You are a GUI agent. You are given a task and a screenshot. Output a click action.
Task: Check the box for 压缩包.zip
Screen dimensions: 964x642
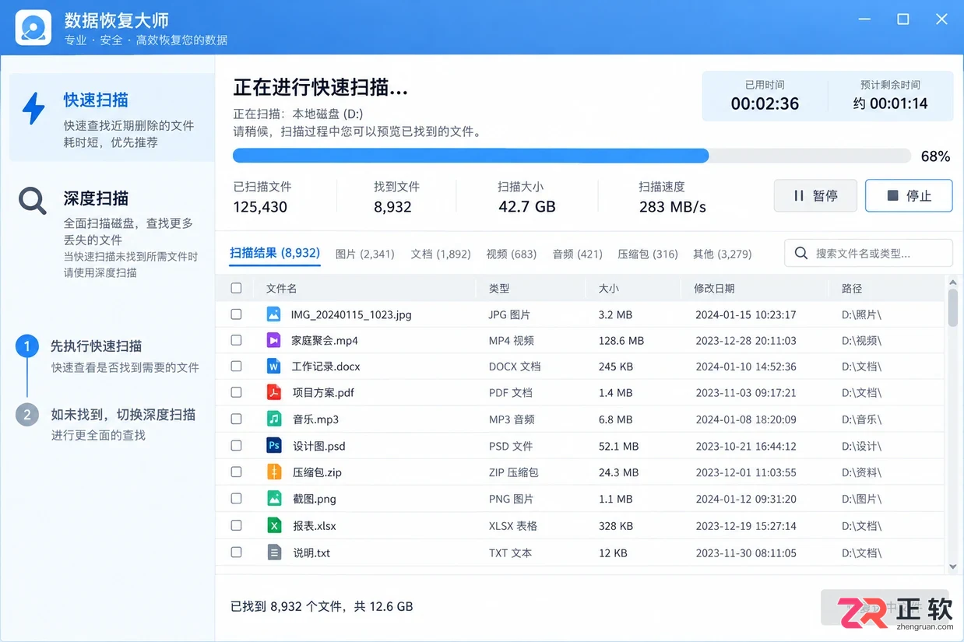pos(236,472)
